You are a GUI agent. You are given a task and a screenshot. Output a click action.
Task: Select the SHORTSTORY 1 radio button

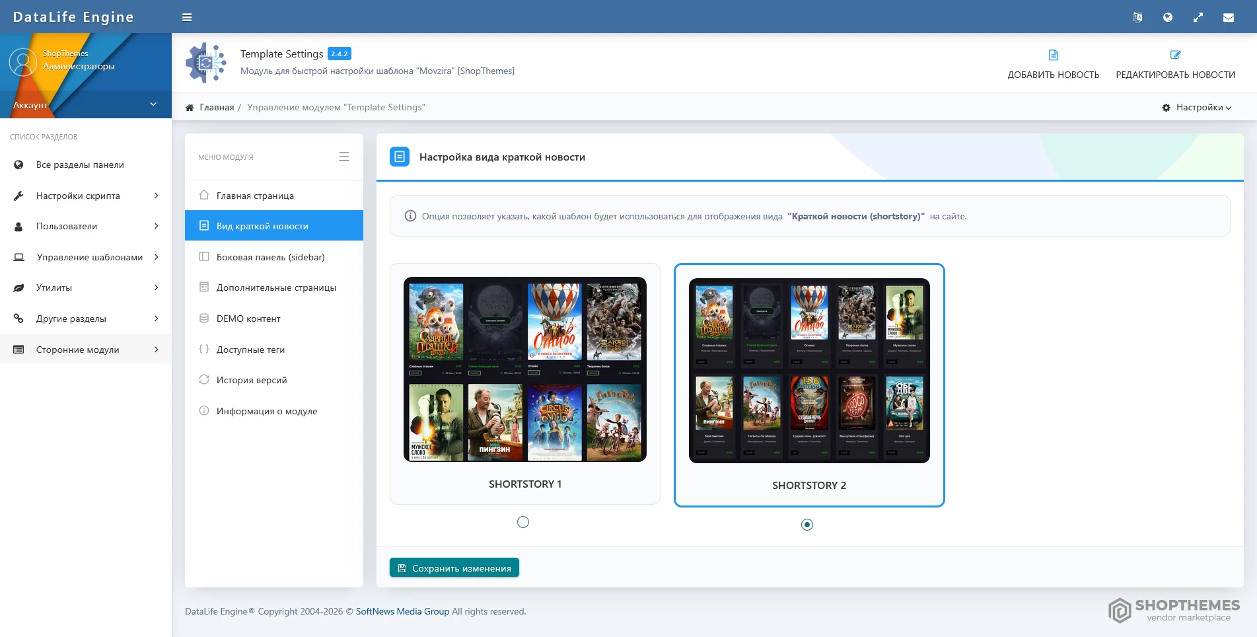pos(523,522)
